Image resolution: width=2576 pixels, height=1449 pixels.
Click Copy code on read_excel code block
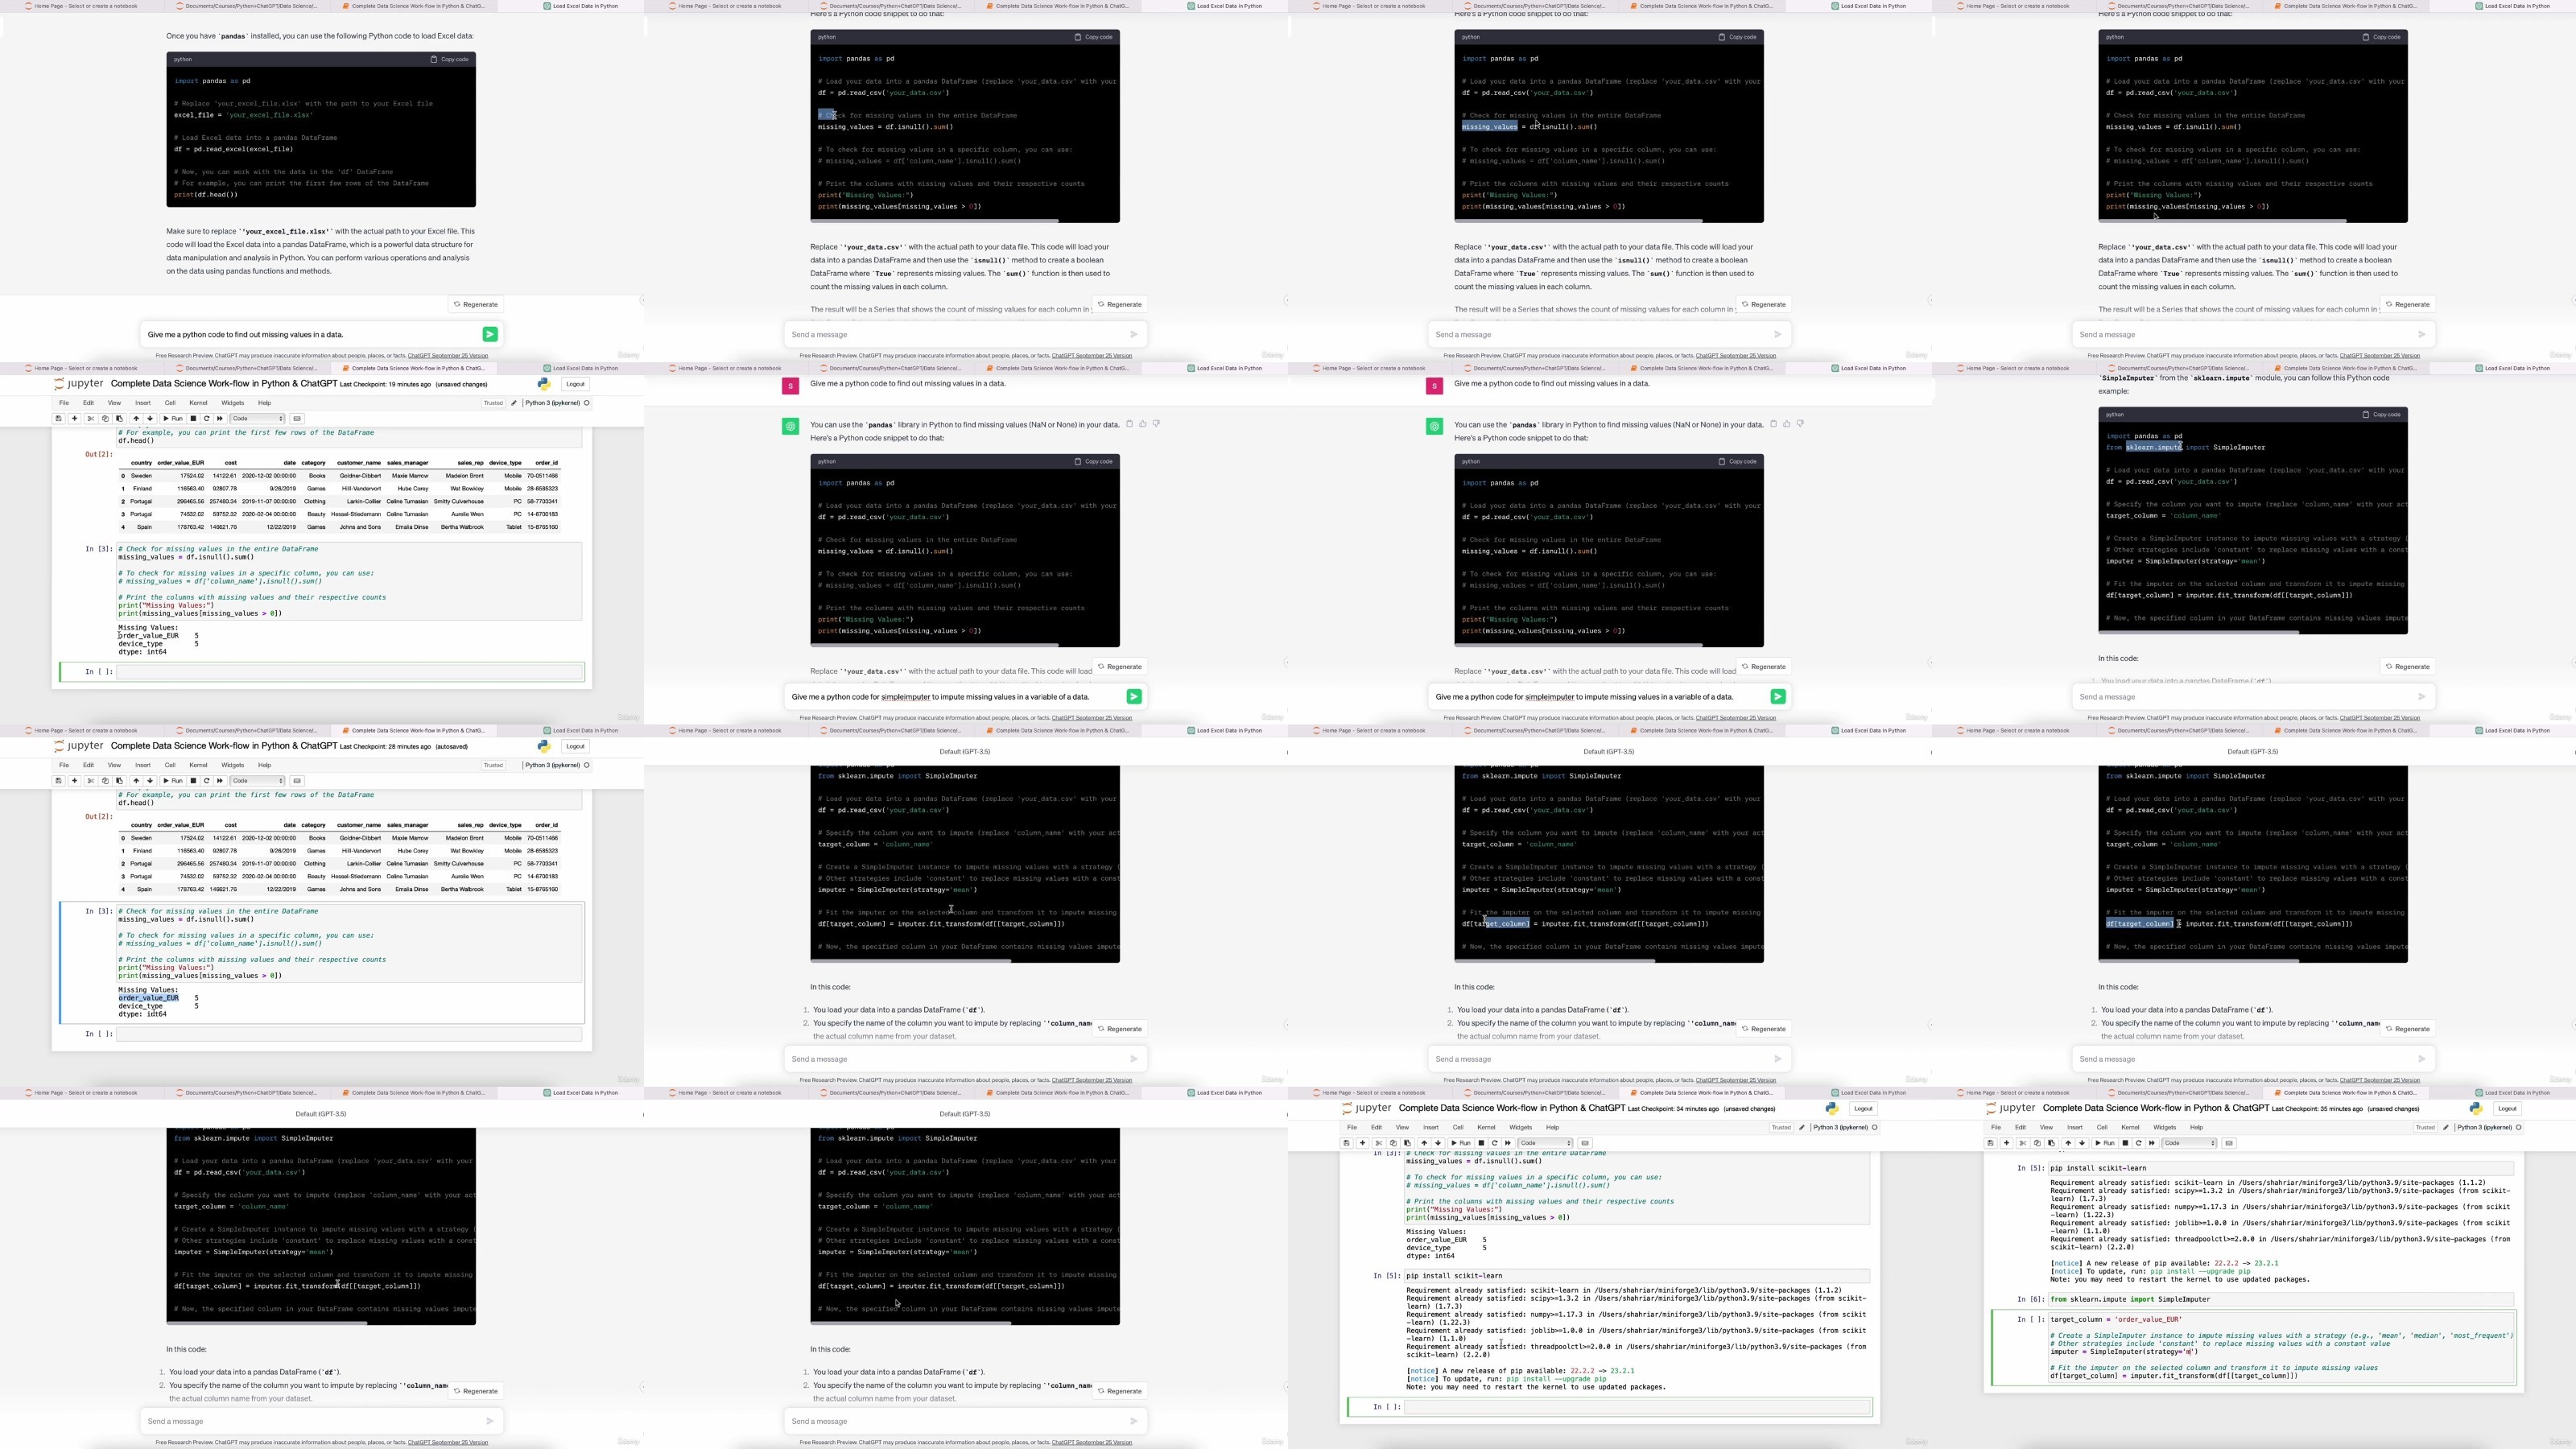449,59
